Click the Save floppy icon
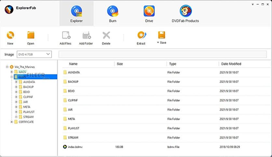The image size is (272, 157). coord(161,35)
